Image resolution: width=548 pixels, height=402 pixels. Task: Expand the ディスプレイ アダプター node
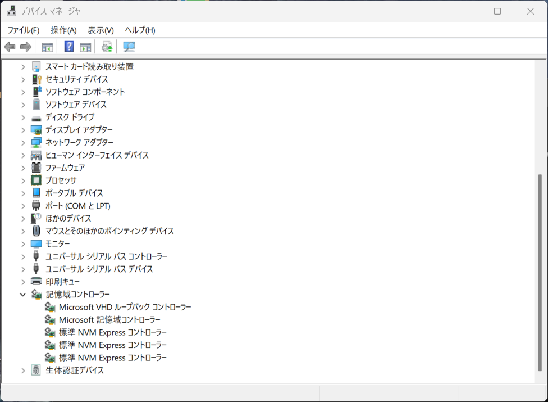(x=23, y=130)
